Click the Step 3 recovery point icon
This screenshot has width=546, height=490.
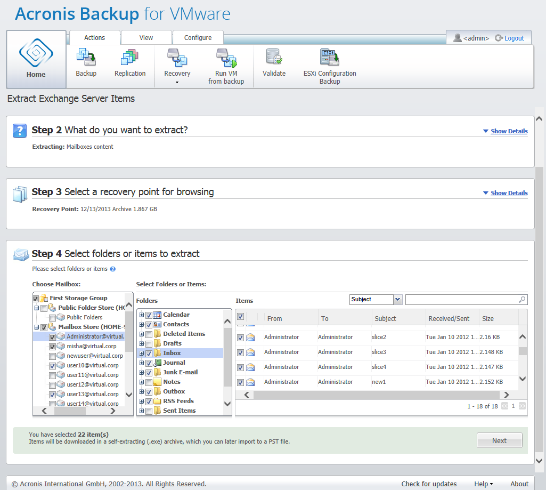click(20, 194)
